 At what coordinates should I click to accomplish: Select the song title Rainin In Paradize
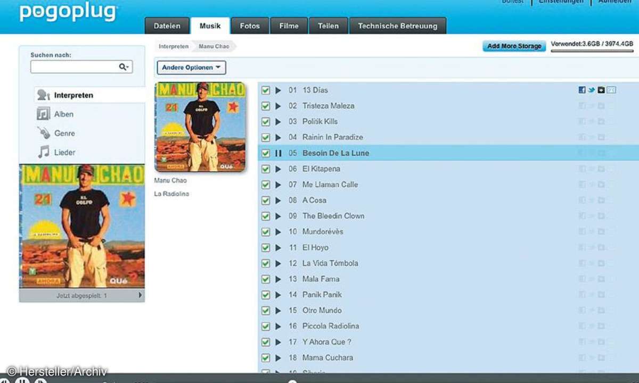tap(333, 137)
